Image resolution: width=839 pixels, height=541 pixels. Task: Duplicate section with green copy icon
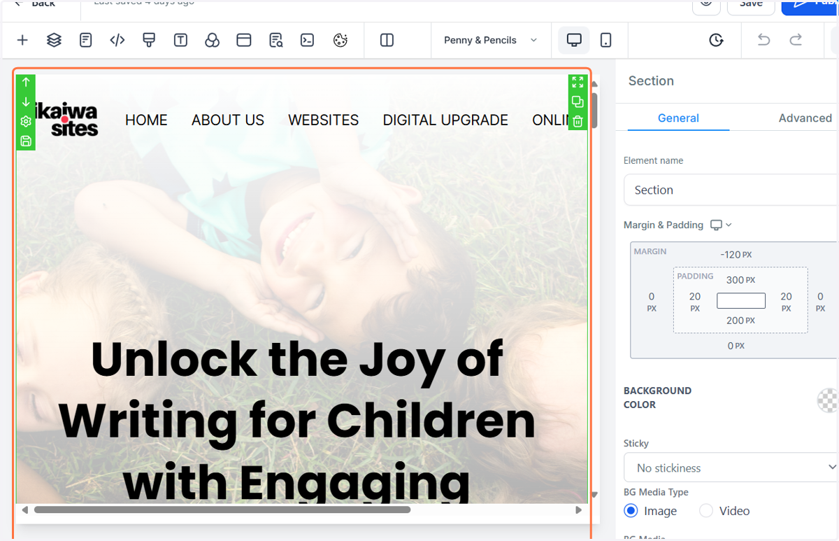tap(578, 102)
